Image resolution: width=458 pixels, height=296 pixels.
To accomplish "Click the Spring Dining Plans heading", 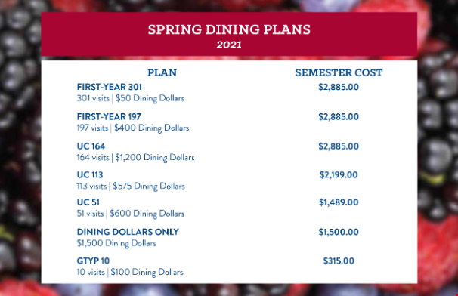I will pos(229,29).
